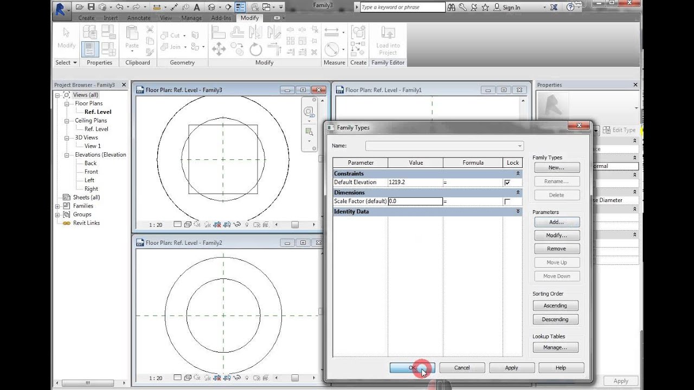Select the Temporary Hide/Isolate glasses icon
Viewport: 694px width, 390px height.
click(x=237, y=225)
